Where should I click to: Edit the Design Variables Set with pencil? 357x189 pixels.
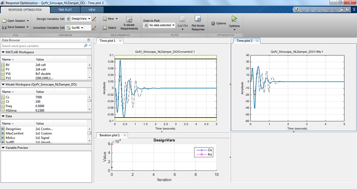[x=94, y=19]
